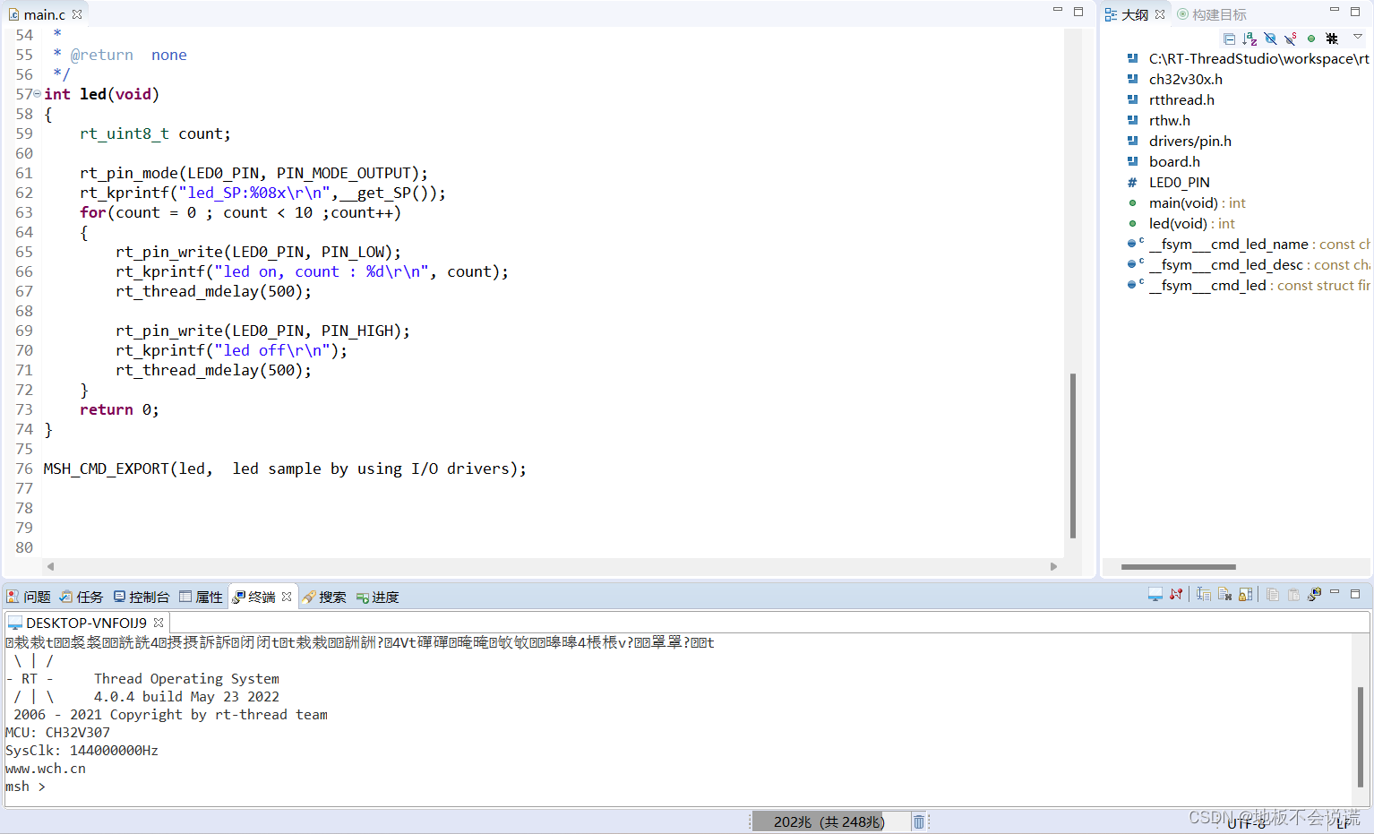Click the editor horizontal scroll left arrow

pos(51,566)
